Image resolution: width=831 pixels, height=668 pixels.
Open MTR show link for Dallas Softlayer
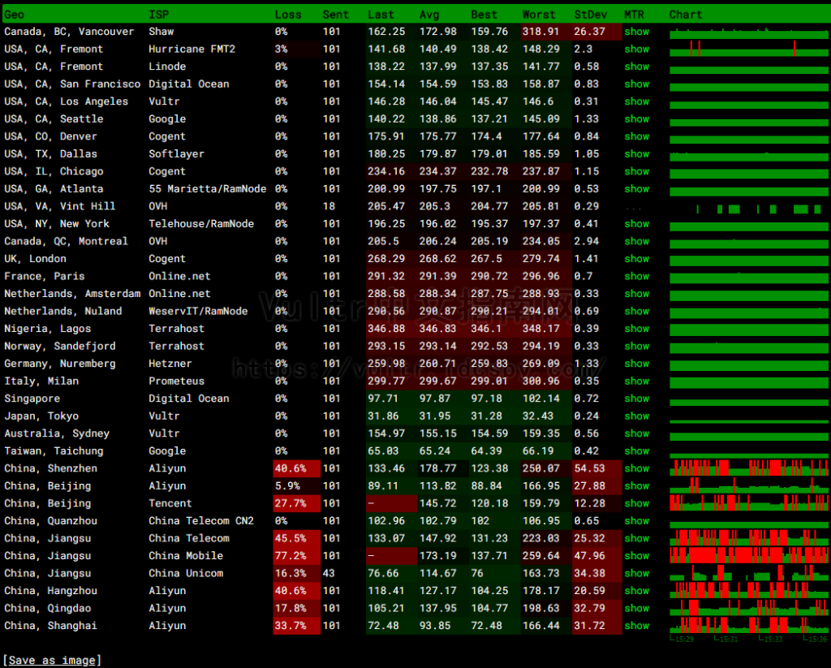click(636, 154)
